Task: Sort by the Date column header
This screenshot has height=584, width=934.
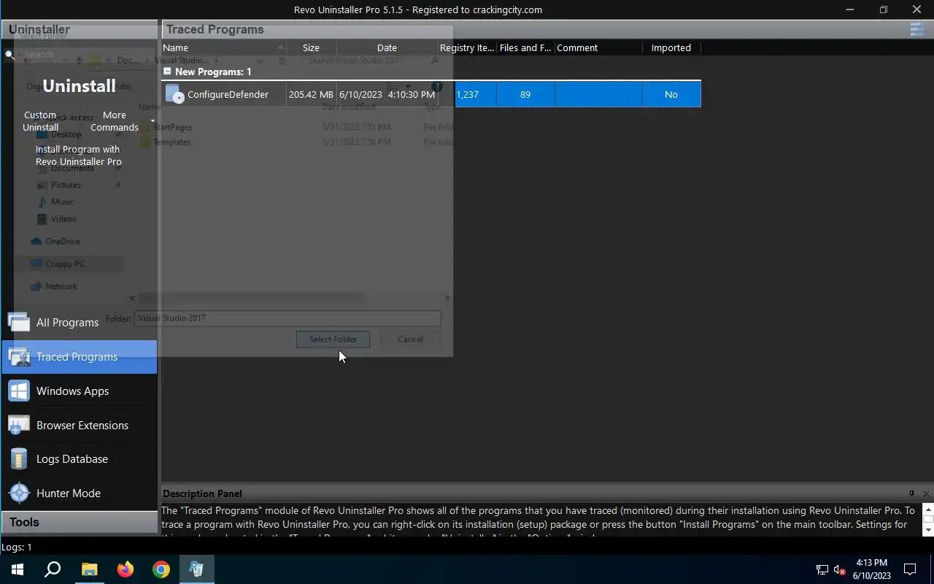Action: tap(387, 47)
